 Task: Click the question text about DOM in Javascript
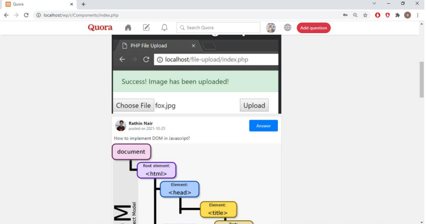point(152,138)
